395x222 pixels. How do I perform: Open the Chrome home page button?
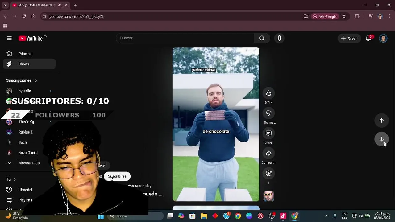pyautogui.click(x=33, y=16)
